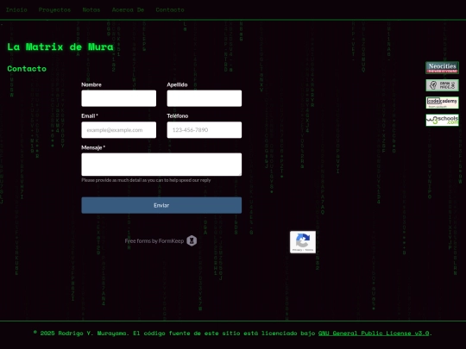Viewport: 466px width, 349px height.
Task: Open the GNU General Public License v3.0 link
Action: [x=374, y=333]
